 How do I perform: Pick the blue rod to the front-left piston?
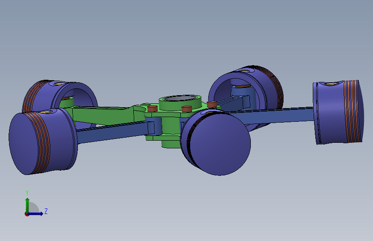click(112, 132)
